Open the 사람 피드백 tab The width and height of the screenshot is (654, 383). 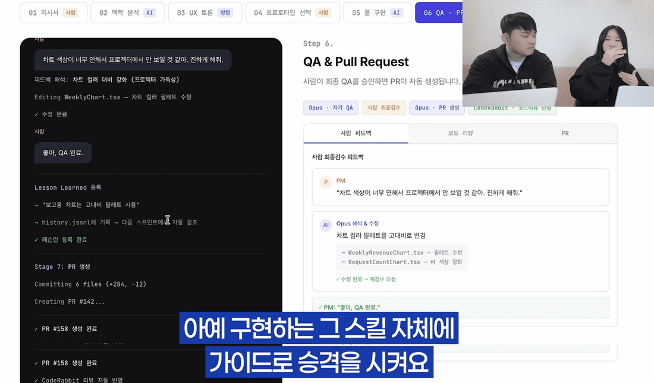coord(356,133)
